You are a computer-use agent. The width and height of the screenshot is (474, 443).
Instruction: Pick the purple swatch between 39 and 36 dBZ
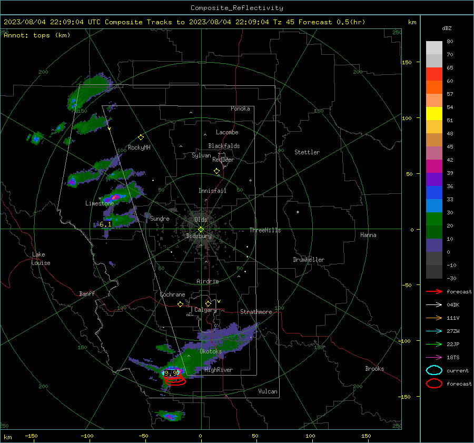pyautogui.click(x=434, y=180)
